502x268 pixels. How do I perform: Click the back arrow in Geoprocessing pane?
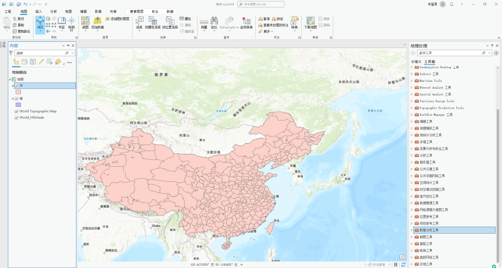[x=413, y=53]
